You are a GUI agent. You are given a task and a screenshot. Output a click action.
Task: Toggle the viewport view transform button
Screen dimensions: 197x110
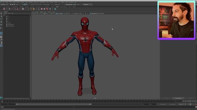click(90, 13)
